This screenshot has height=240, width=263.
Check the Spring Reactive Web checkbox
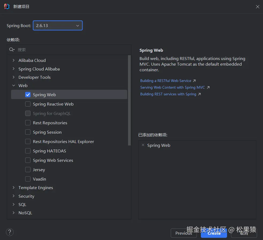(28, 104)
